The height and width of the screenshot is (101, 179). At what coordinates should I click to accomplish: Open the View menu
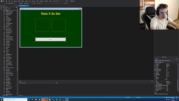point(9,1)
